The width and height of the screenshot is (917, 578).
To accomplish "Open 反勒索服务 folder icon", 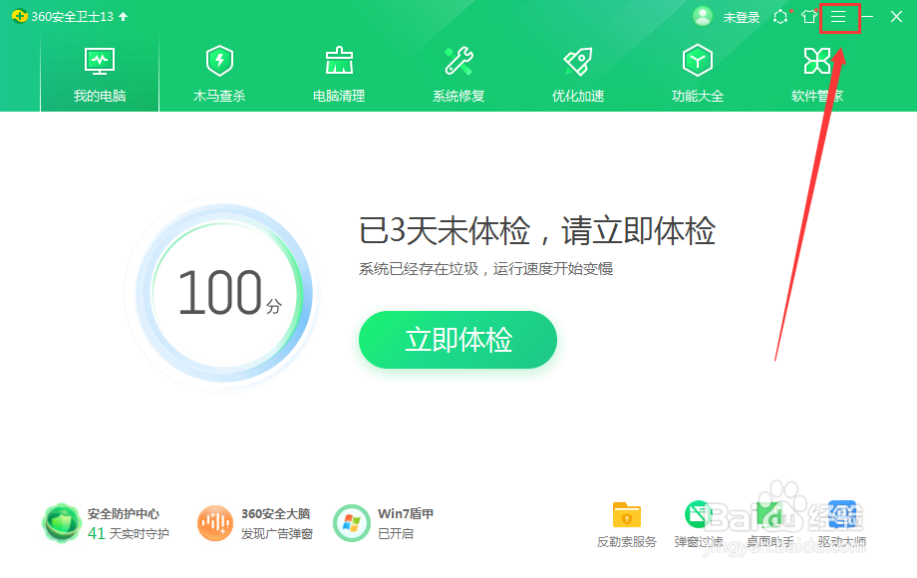I will [627, 515].
